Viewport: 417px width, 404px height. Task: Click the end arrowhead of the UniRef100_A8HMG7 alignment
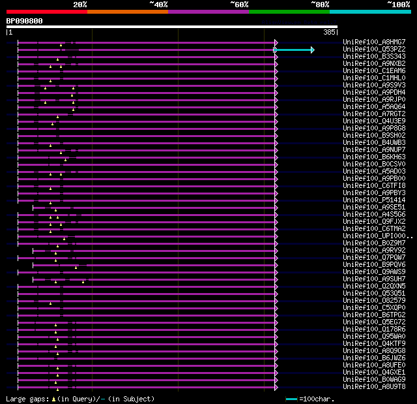[276, 42]
